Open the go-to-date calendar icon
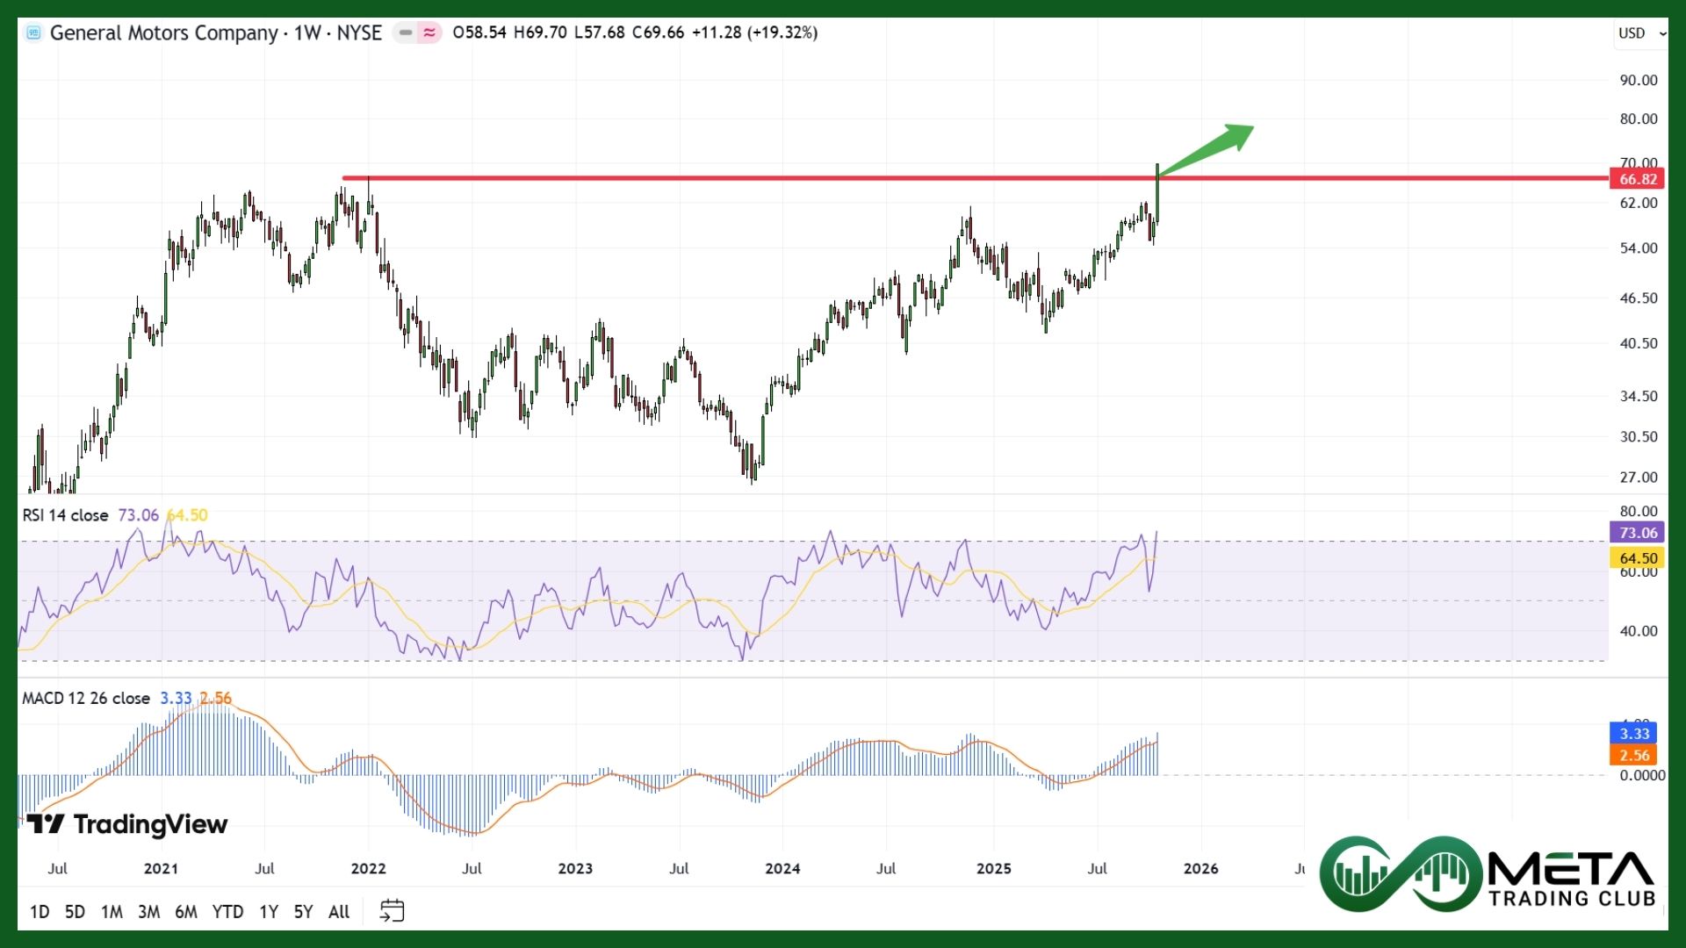Image resolution: width=1686 pixels, height=948 pixels. coord(392,910)
